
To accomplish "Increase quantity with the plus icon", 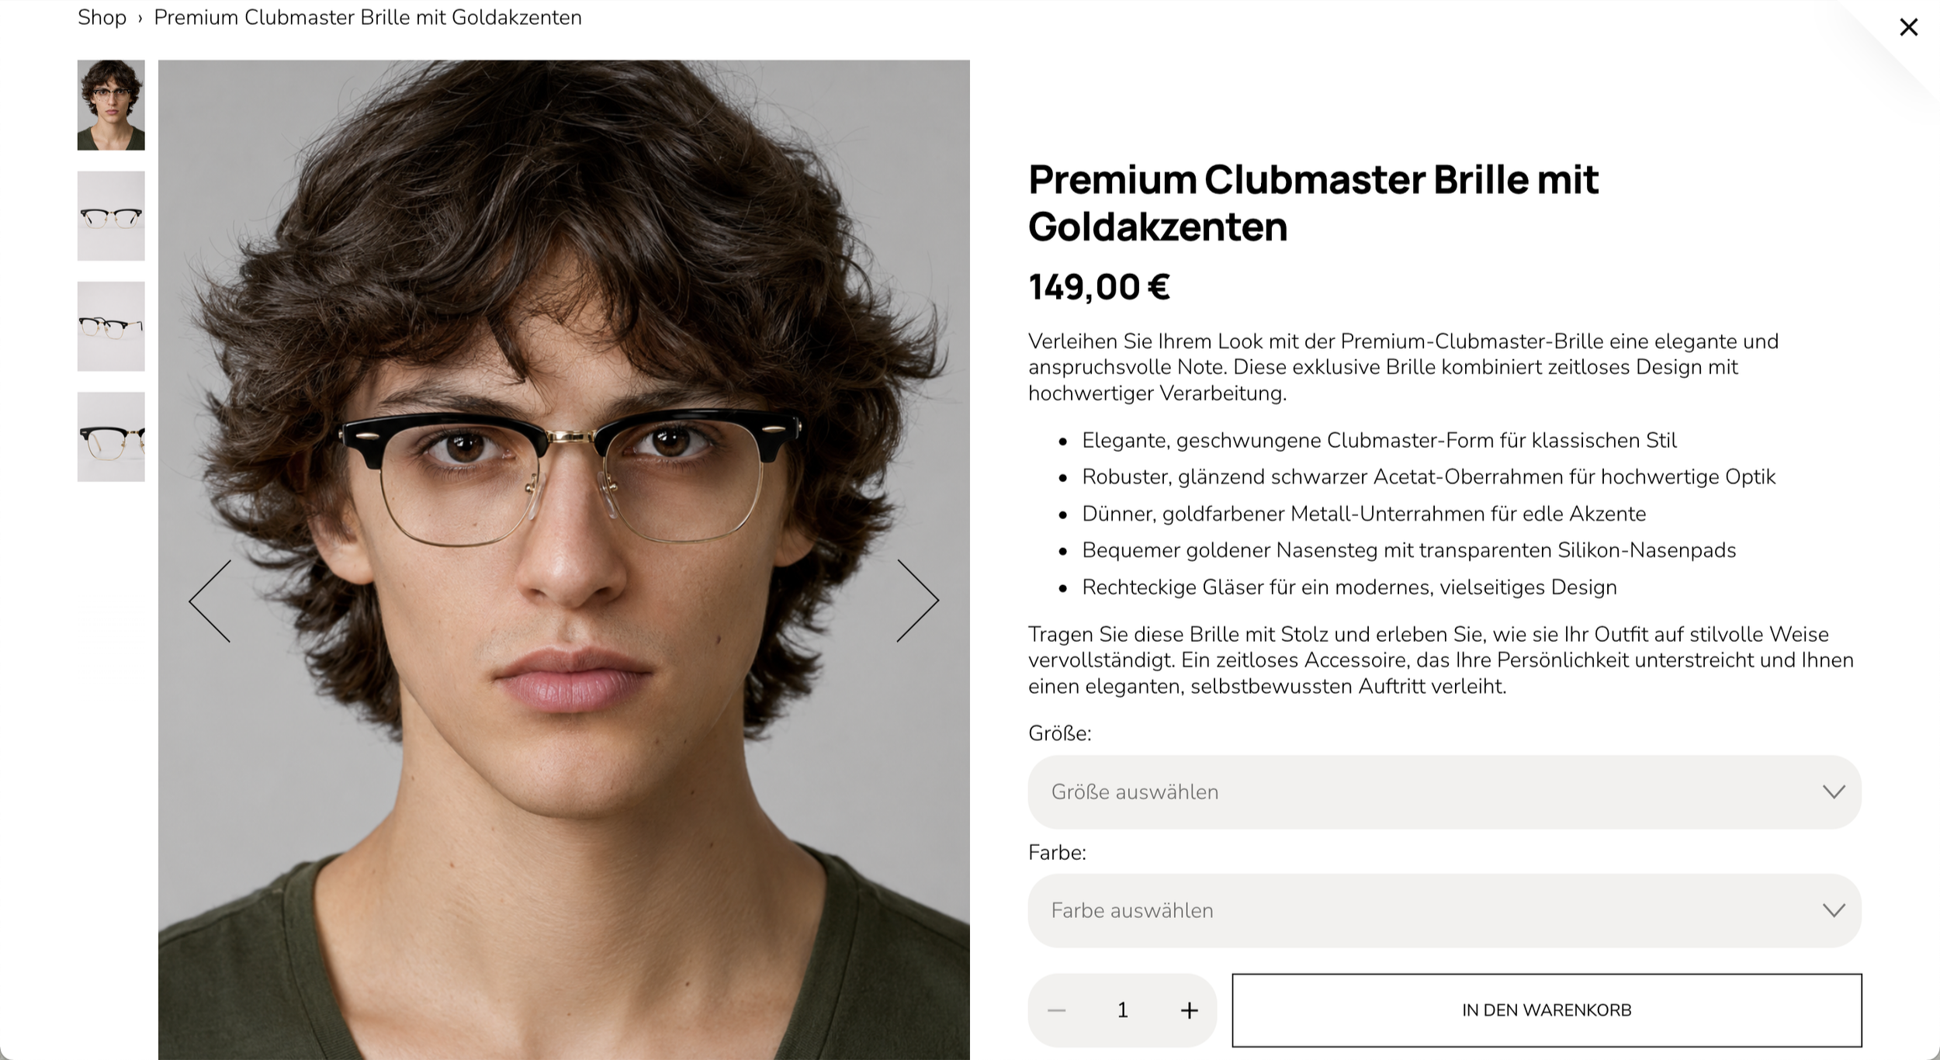I will coord(1189,1010).
